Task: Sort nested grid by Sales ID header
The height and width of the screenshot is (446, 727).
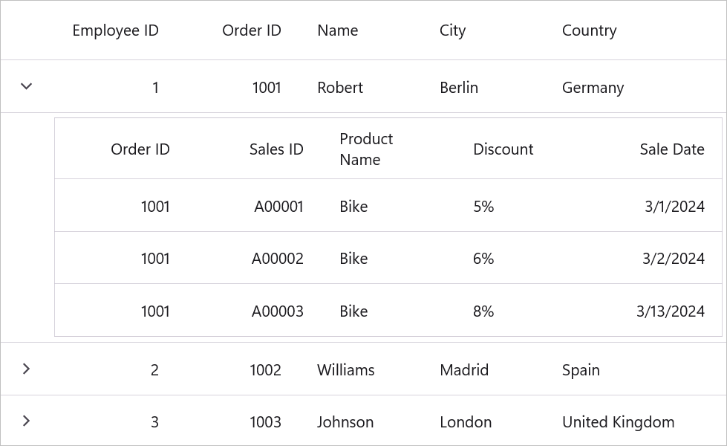Action: click(276, 149)
